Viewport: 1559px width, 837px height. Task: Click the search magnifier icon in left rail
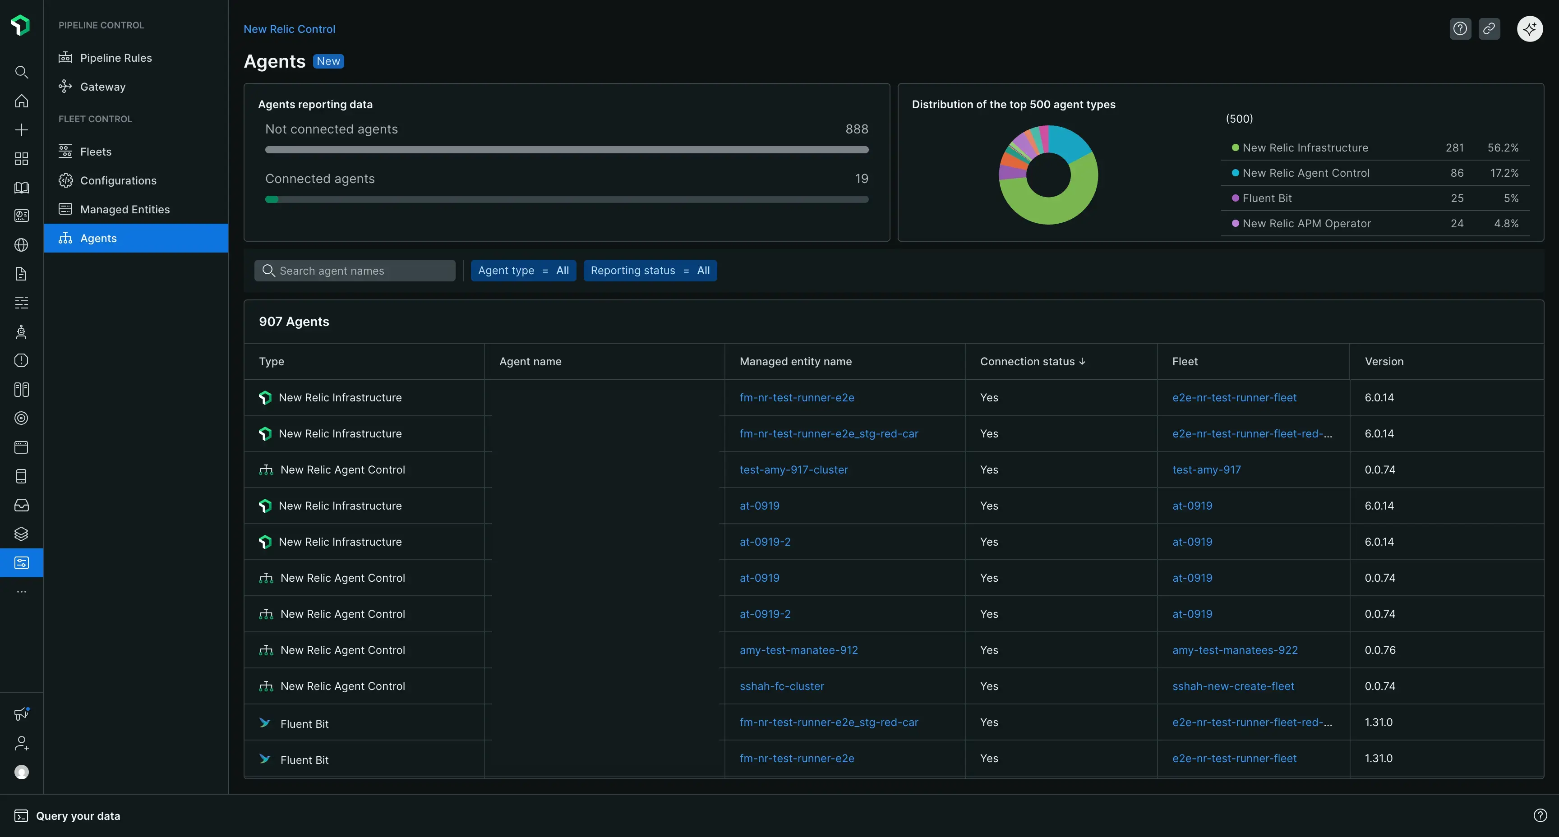21,72
